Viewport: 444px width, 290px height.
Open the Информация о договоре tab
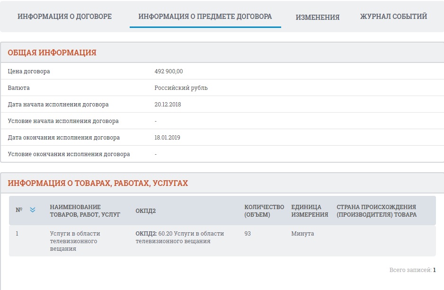point(64,17)
